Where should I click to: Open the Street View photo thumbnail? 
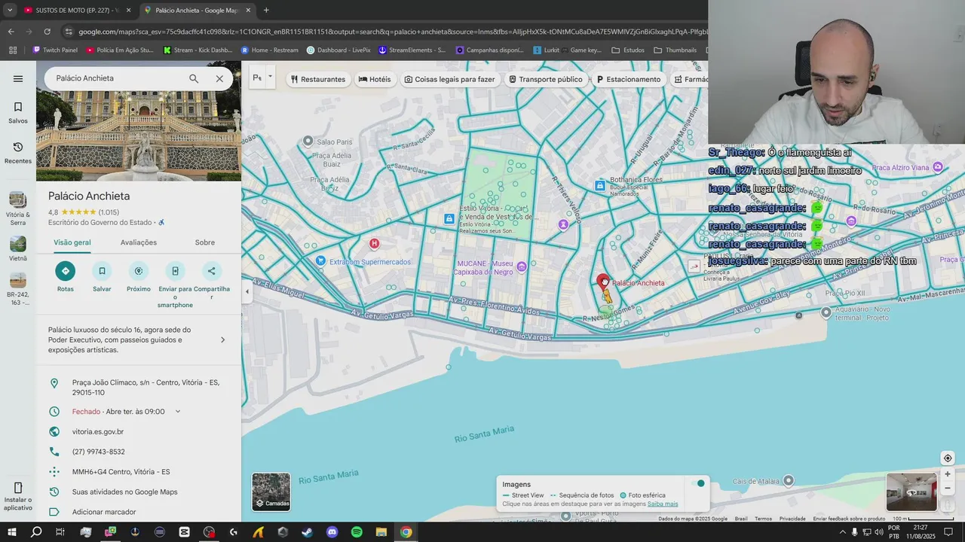[911, 492]
